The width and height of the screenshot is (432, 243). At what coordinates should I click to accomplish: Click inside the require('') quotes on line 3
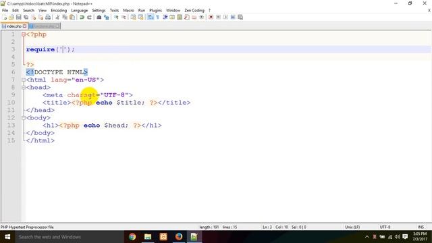tap(63, 49)
